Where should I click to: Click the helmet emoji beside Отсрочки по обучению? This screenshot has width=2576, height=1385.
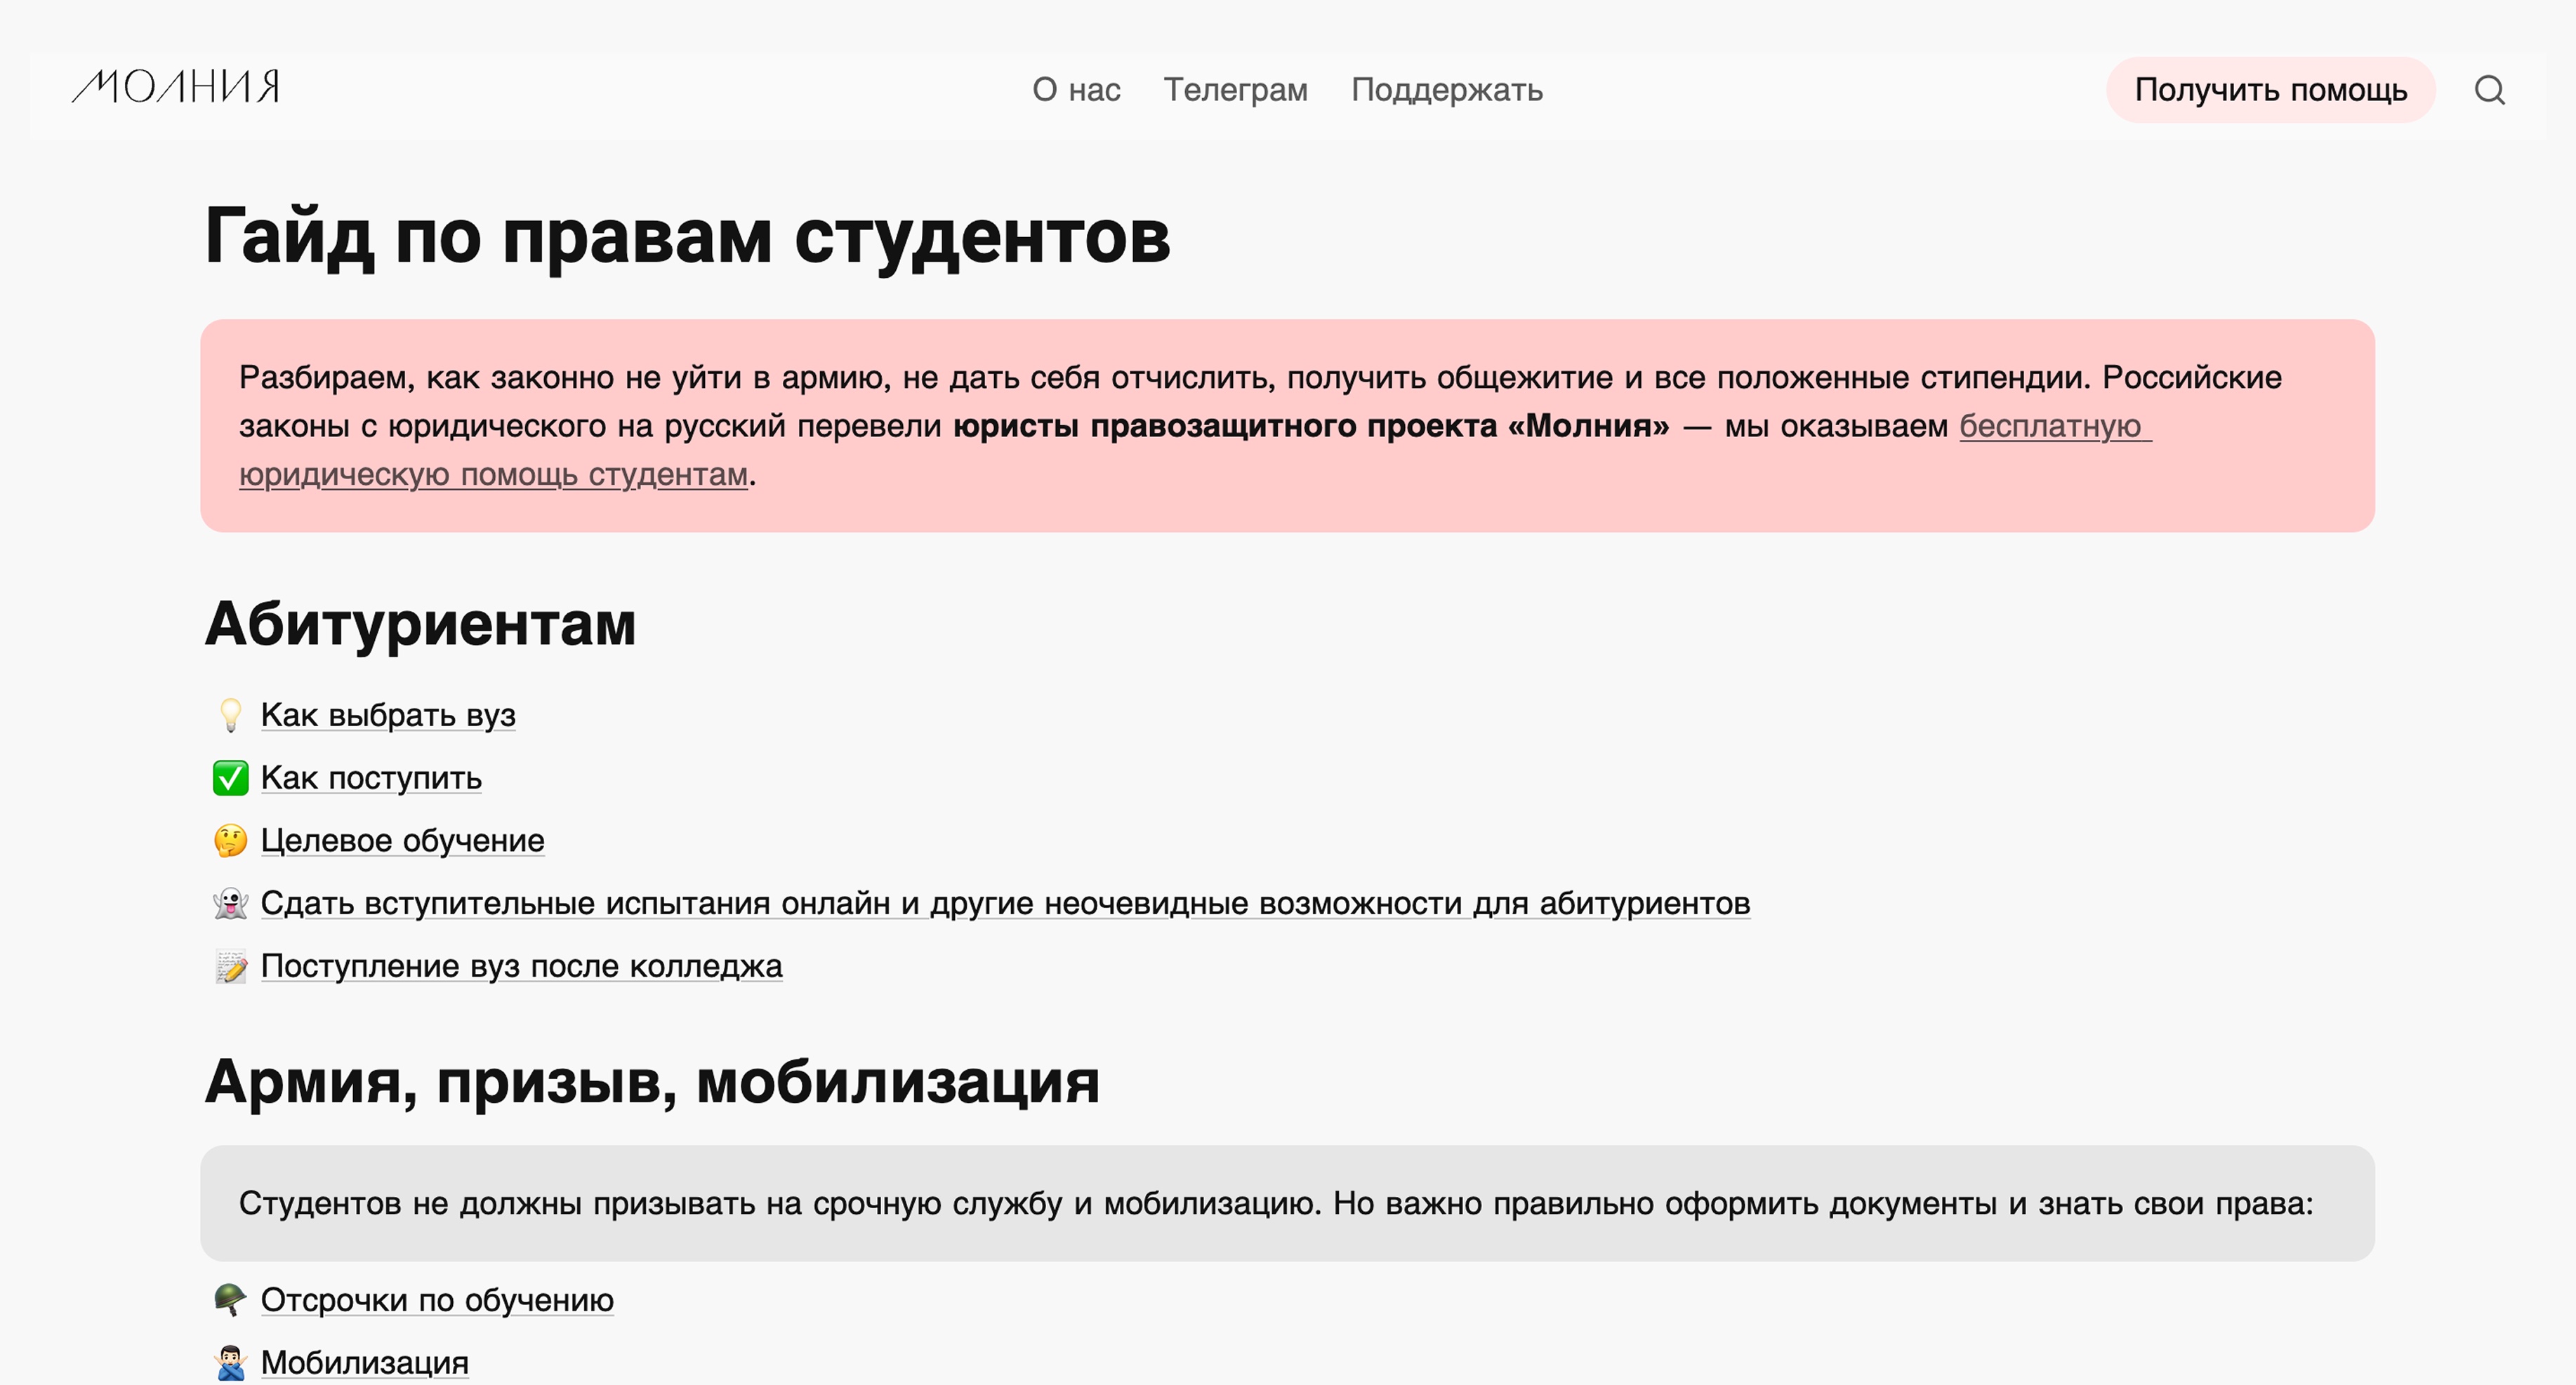(x=230, y=1300)
